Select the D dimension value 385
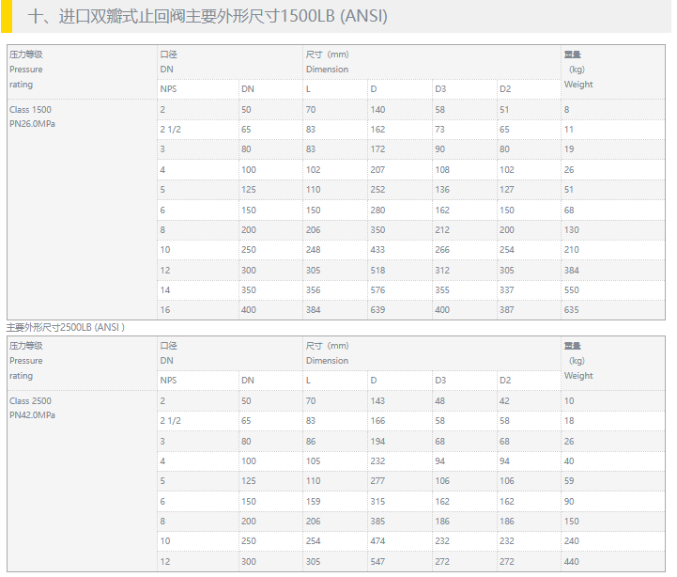This screenshot has height=577, width=677. (377, 522)
